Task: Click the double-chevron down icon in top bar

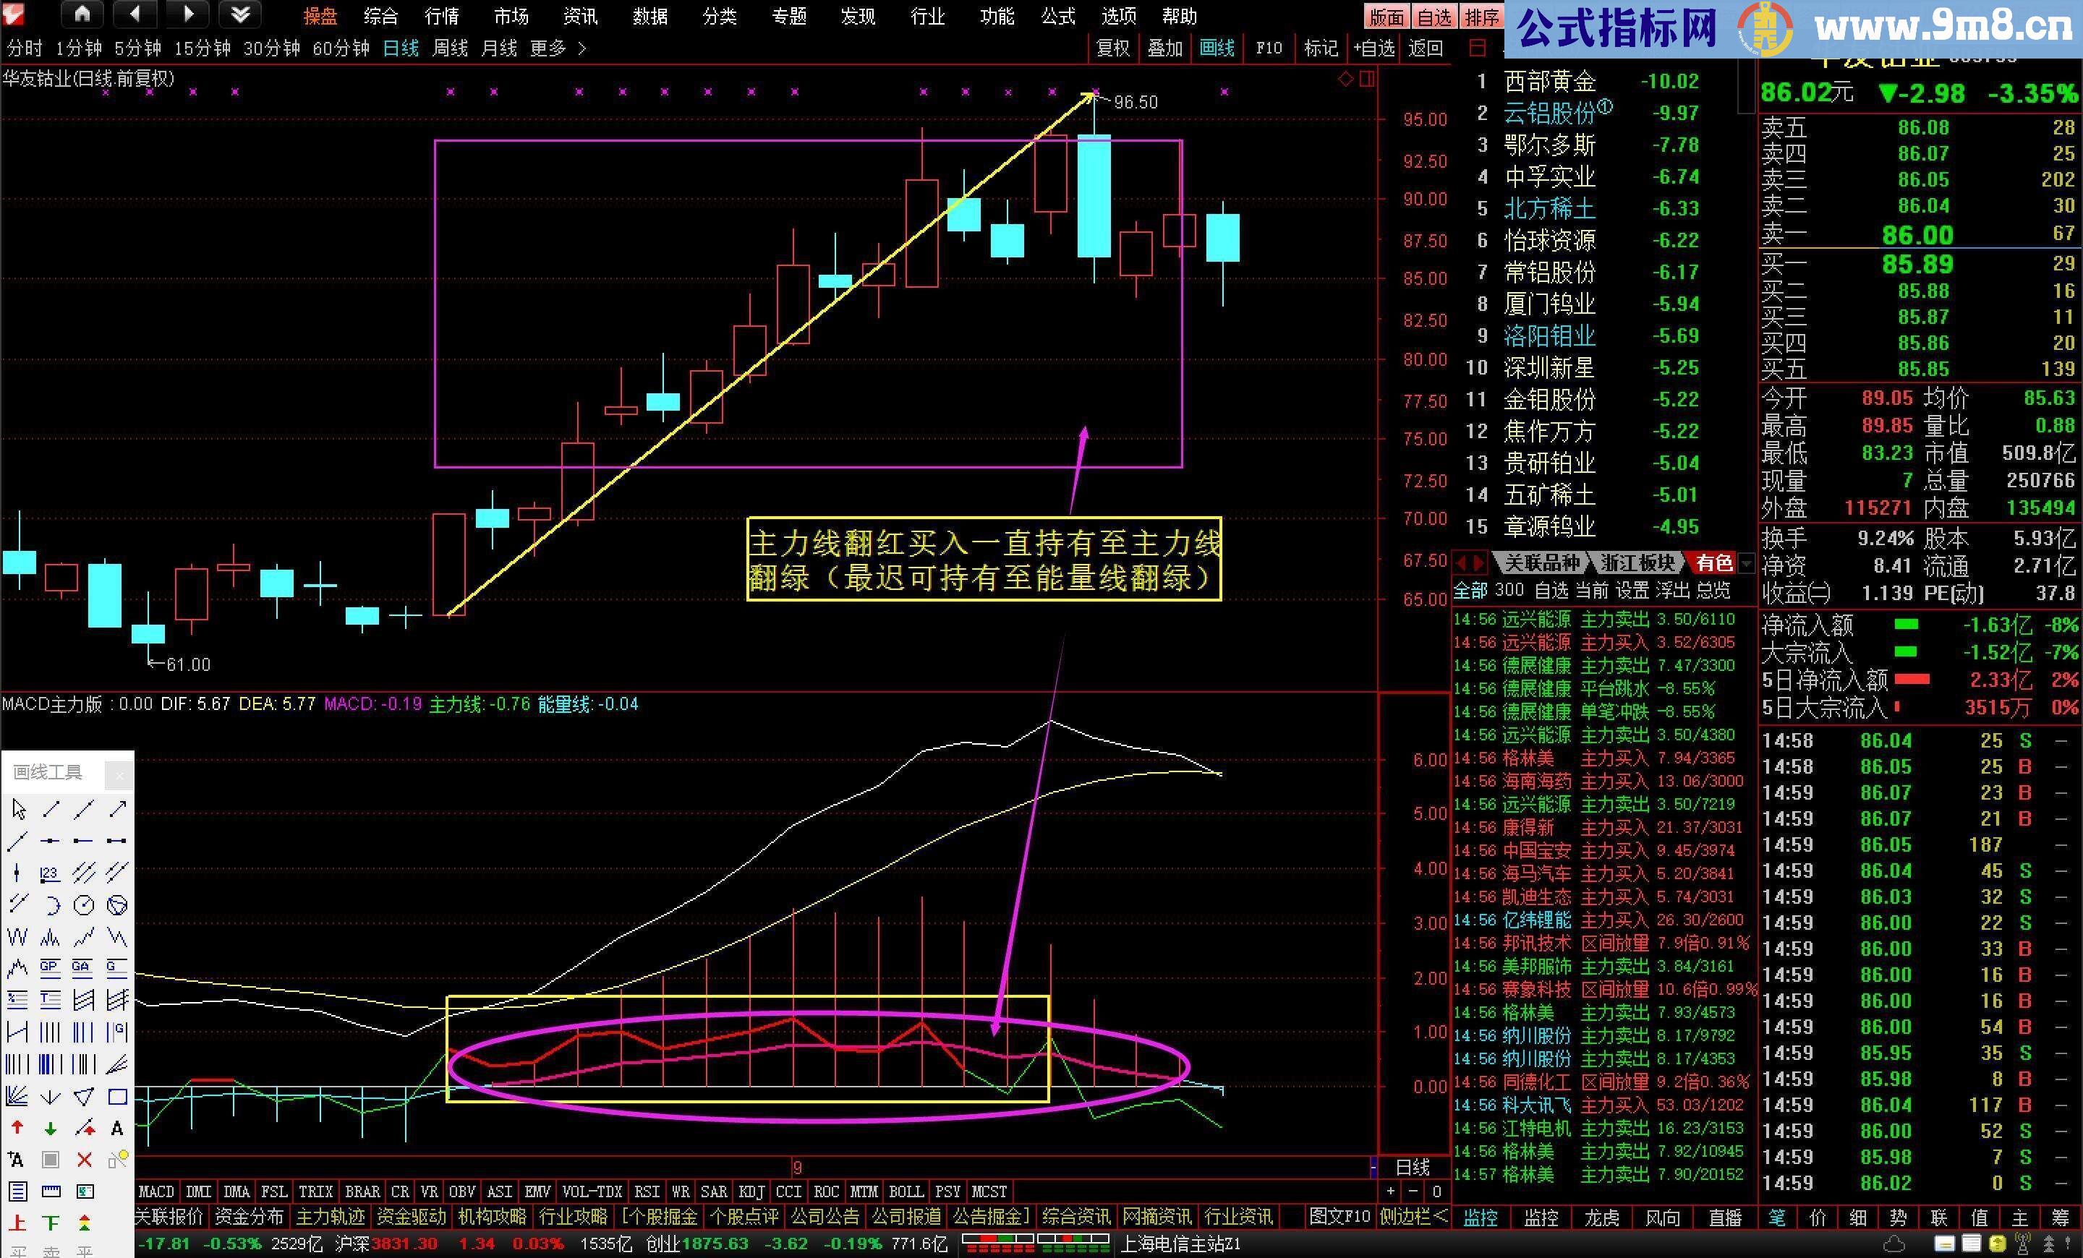Action: (x=240, y=14)
